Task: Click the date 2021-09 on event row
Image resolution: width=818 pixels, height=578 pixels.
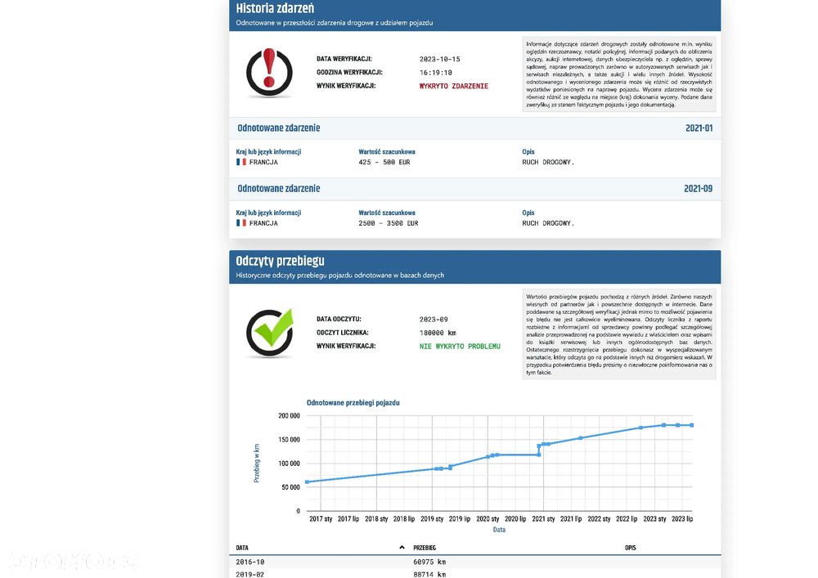Action: pos(698,189)
